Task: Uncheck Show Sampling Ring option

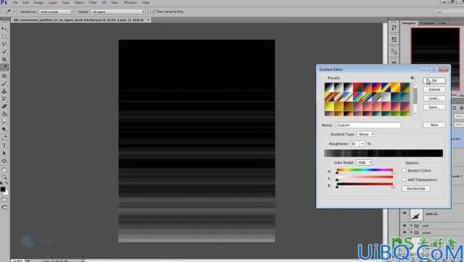Action: pos(153,11)
